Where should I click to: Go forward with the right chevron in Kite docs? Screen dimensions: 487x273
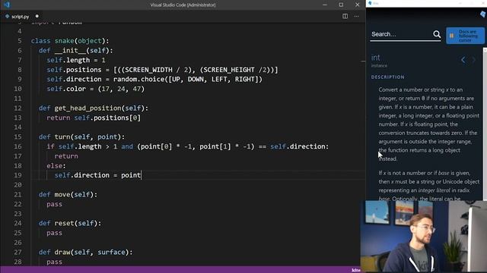pos(474,60)
